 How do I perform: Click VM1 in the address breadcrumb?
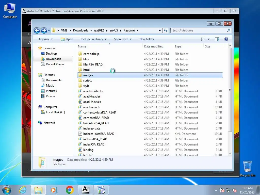pyautogui.click(x=64, y=30)
